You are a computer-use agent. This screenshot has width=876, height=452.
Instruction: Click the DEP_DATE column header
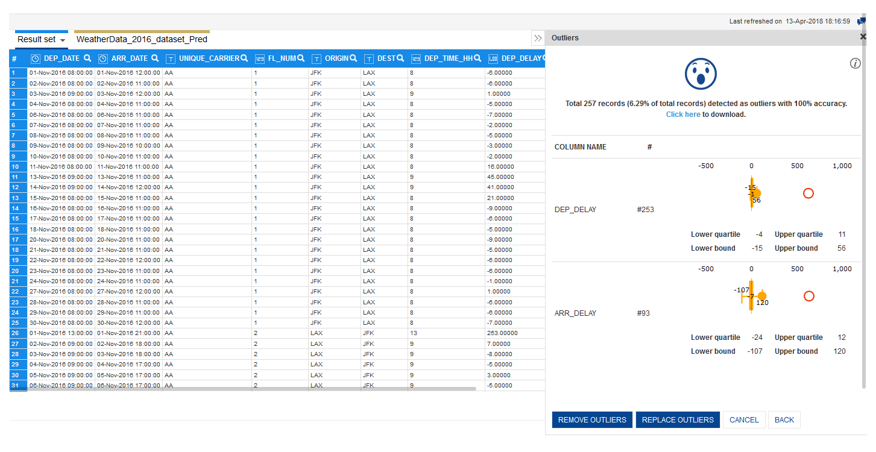63,58
